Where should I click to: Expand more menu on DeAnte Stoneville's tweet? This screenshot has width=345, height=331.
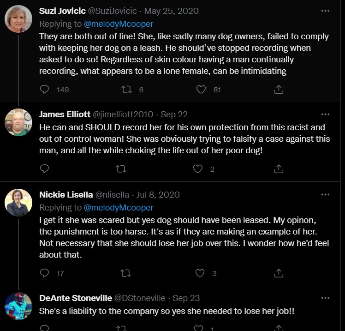pos(326,298)
